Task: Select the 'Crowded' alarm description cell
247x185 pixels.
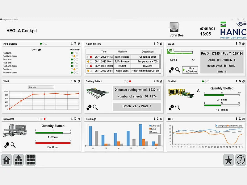Action: coord(148,66)
